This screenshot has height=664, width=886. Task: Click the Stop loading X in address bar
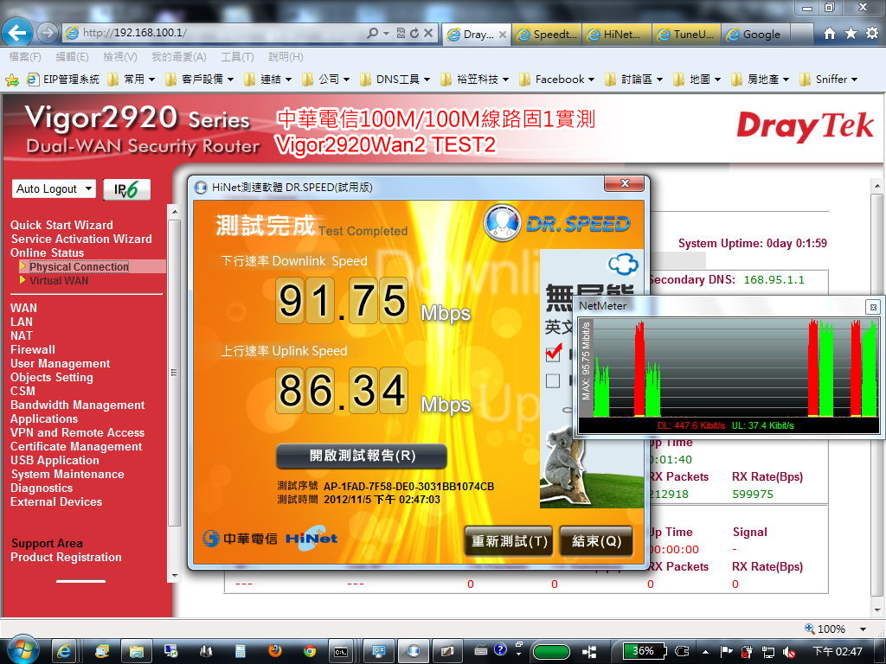click(x=428, y=34)
